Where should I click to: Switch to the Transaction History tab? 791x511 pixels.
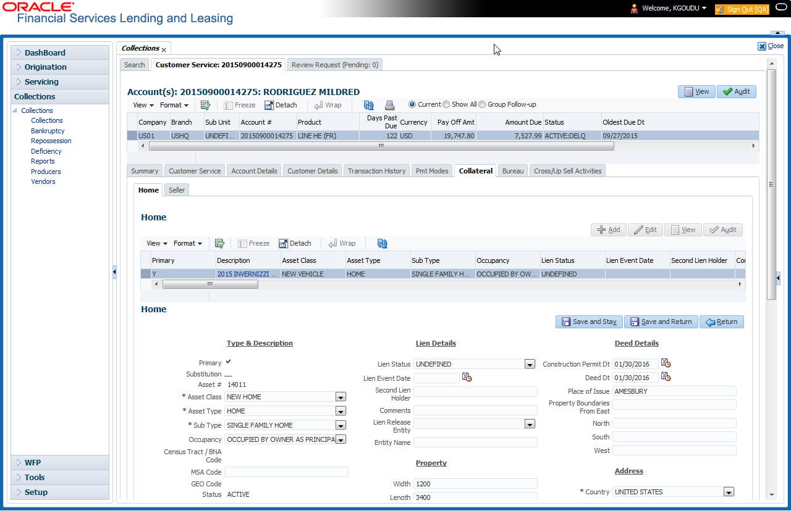(376, 171)
